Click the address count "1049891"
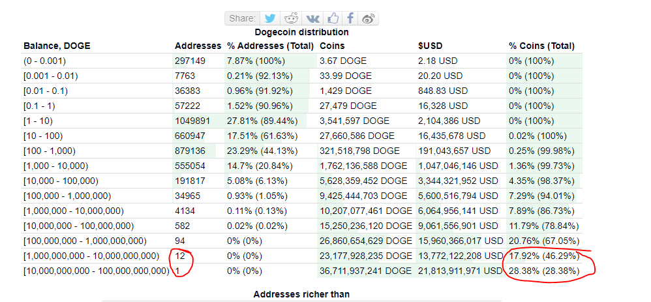This screenshot has height=302, width=651. click(192, 121)
